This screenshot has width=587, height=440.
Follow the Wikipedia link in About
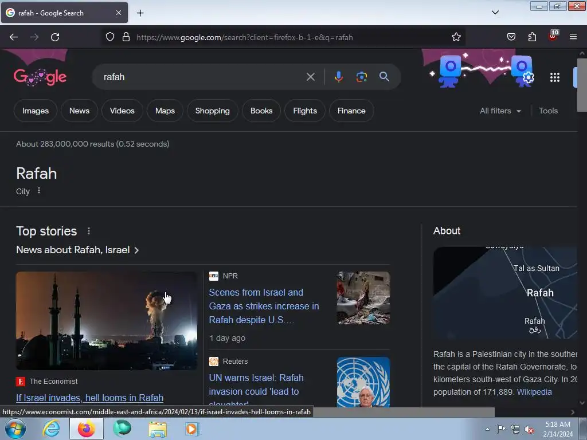coord(534,392)
